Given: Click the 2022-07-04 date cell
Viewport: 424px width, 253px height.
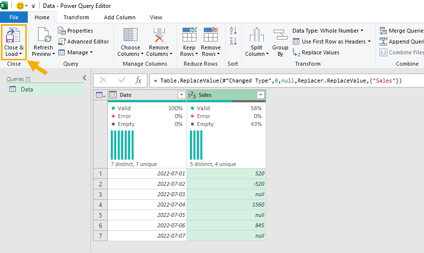Looking at the screenshot, I should (147, 205).
